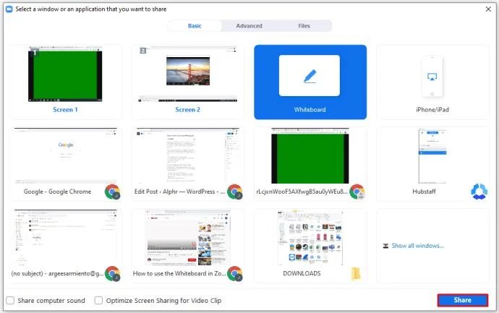Select How to use the Whiteboard window
Viewport: 499px width, 313px height.
tap(188, 246)
